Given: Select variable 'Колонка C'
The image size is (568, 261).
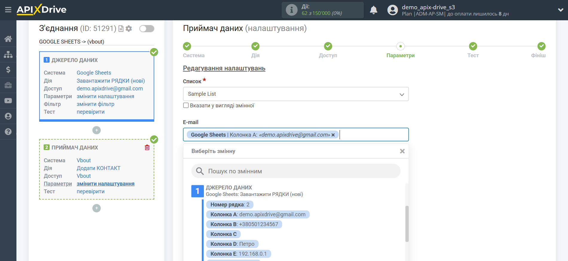Looking at the screenshot, I should click(223, 234).
